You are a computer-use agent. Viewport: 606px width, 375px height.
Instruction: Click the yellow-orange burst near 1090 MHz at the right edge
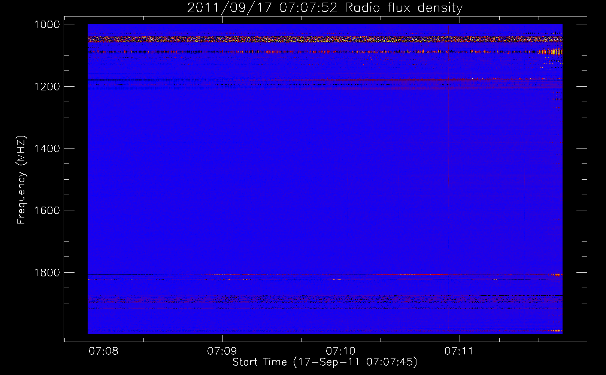[x=551, y=52]
